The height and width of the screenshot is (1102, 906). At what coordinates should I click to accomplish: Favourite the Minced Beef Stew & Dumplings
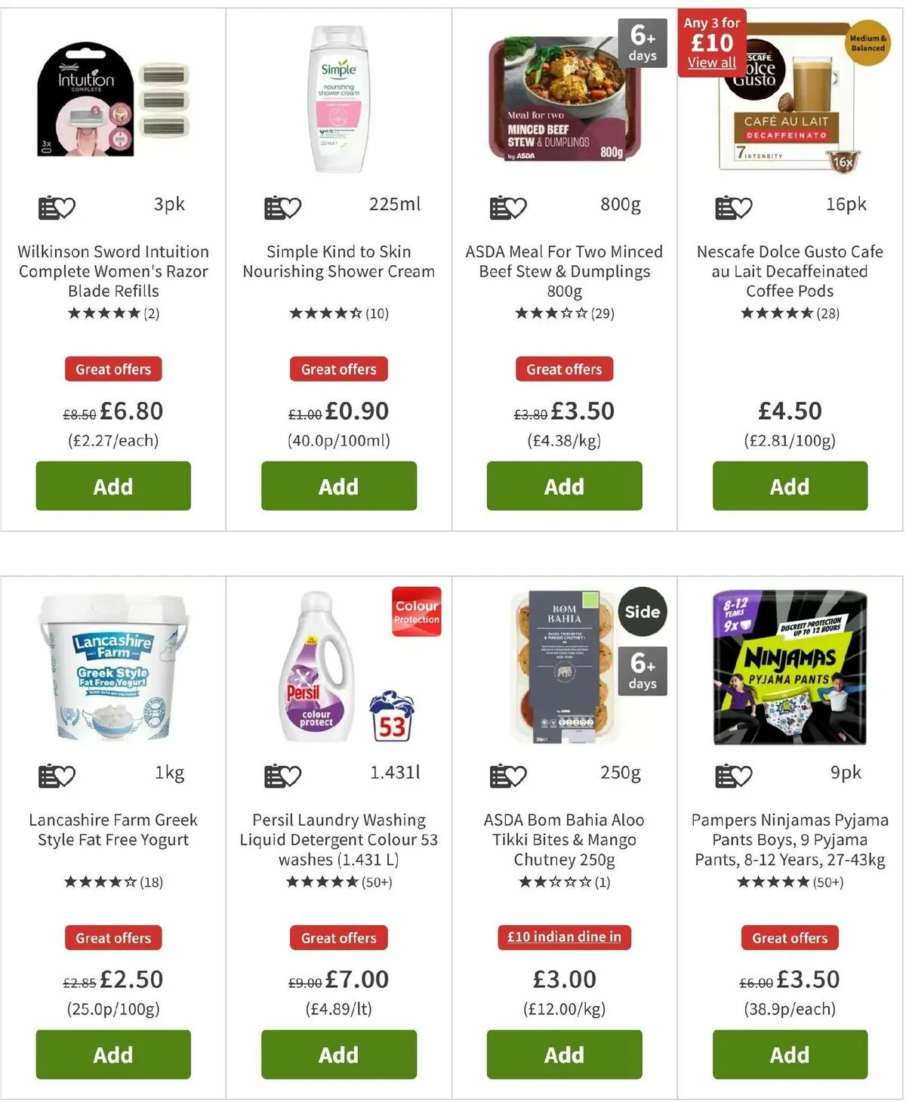tap(508, 207)
